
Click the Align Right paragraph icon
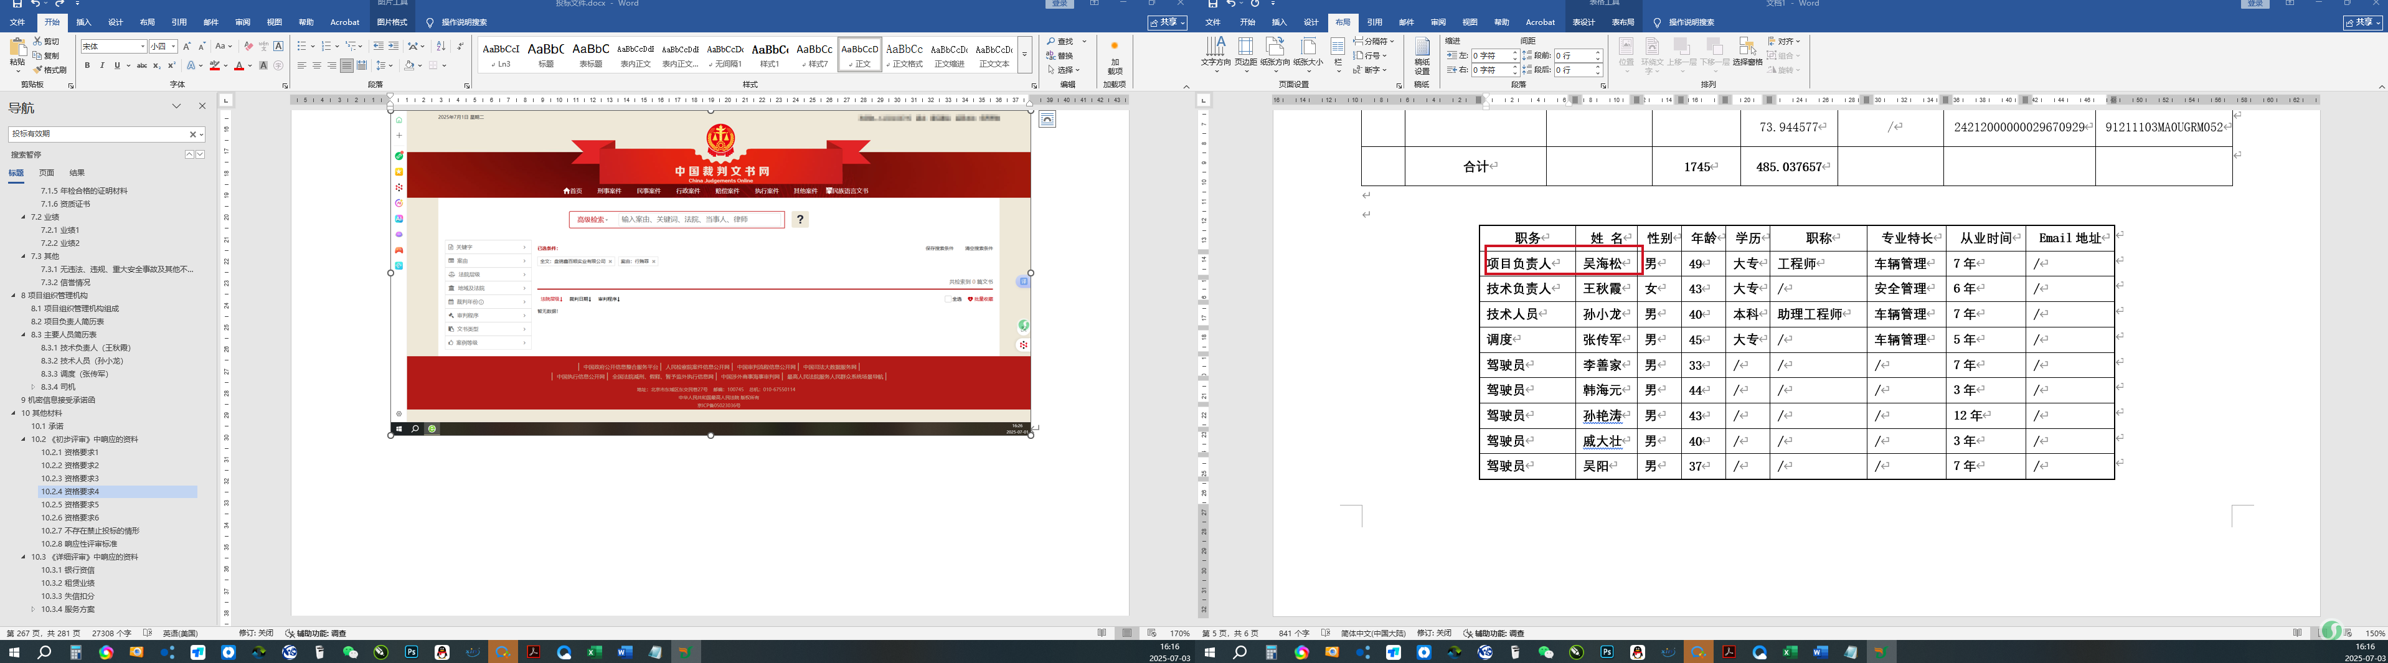tap(331, 66)
